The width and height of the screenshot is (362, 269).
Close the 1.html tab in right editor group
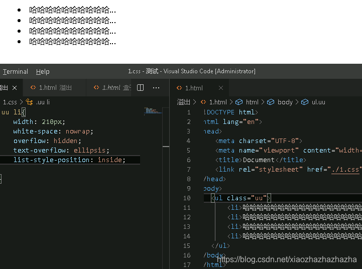click(221, 88)
